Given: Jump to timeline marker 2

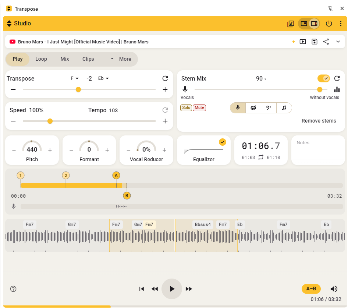Looking at the screenshot, I should [x=66, y=176].
